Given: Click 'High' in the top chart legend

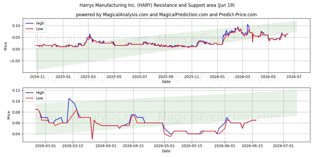Looking at the screenshot, I should (x=40, y=23).
